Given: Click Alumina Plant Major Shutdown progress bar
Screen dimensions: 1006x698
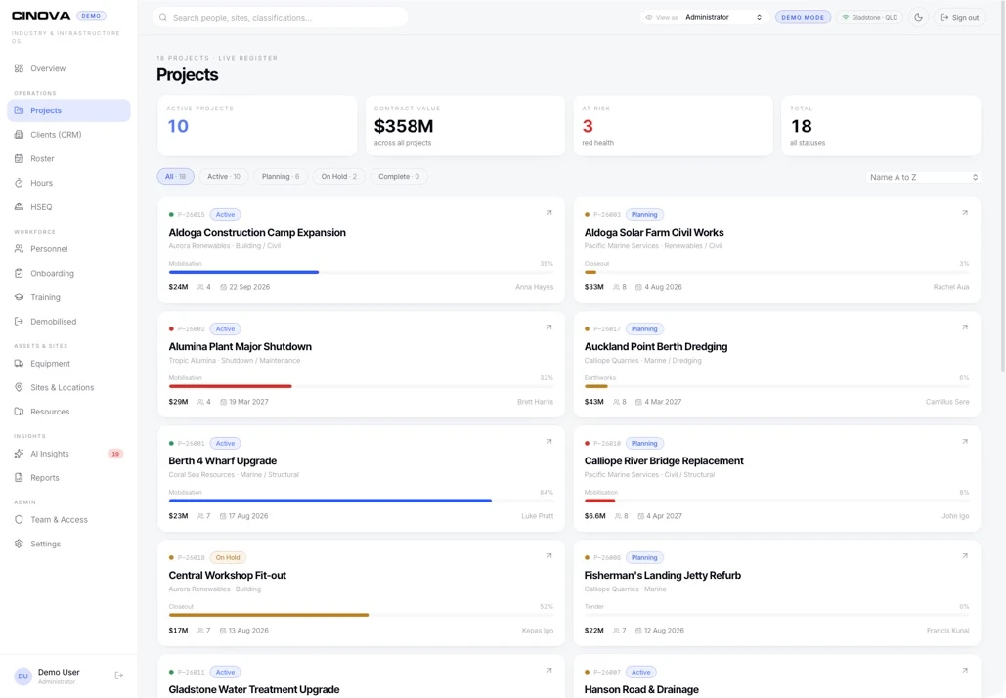Looking at the screenshot, I should coord(361,386).
